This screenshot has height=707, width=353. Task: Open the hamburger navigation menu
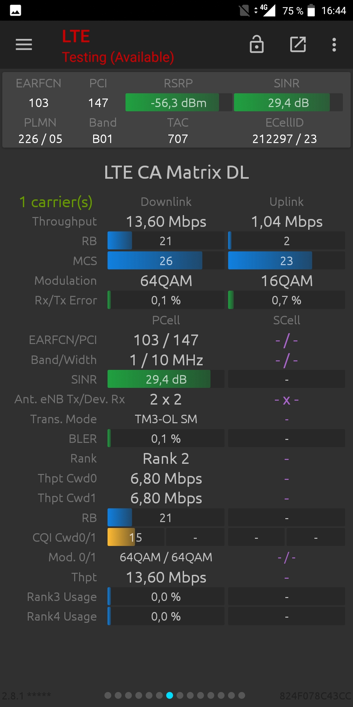click(x=24, y=45)
